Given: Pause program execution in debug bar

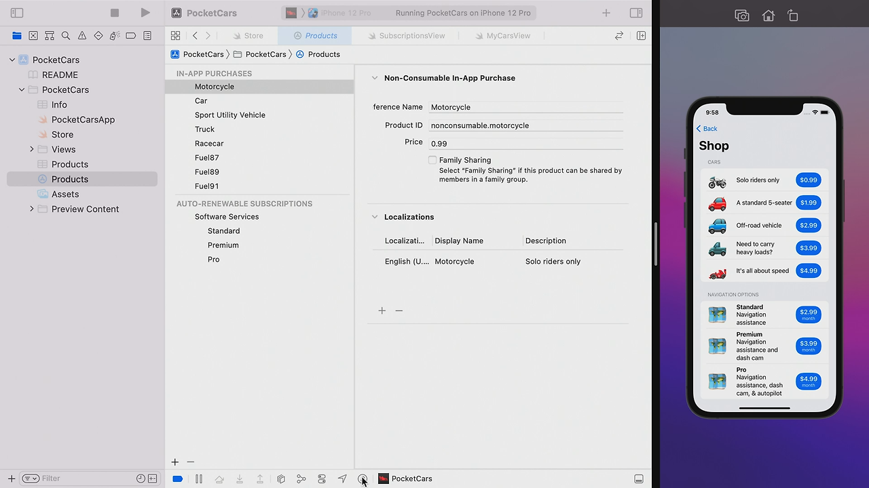Looking at the screenshot, I should 199,479.
